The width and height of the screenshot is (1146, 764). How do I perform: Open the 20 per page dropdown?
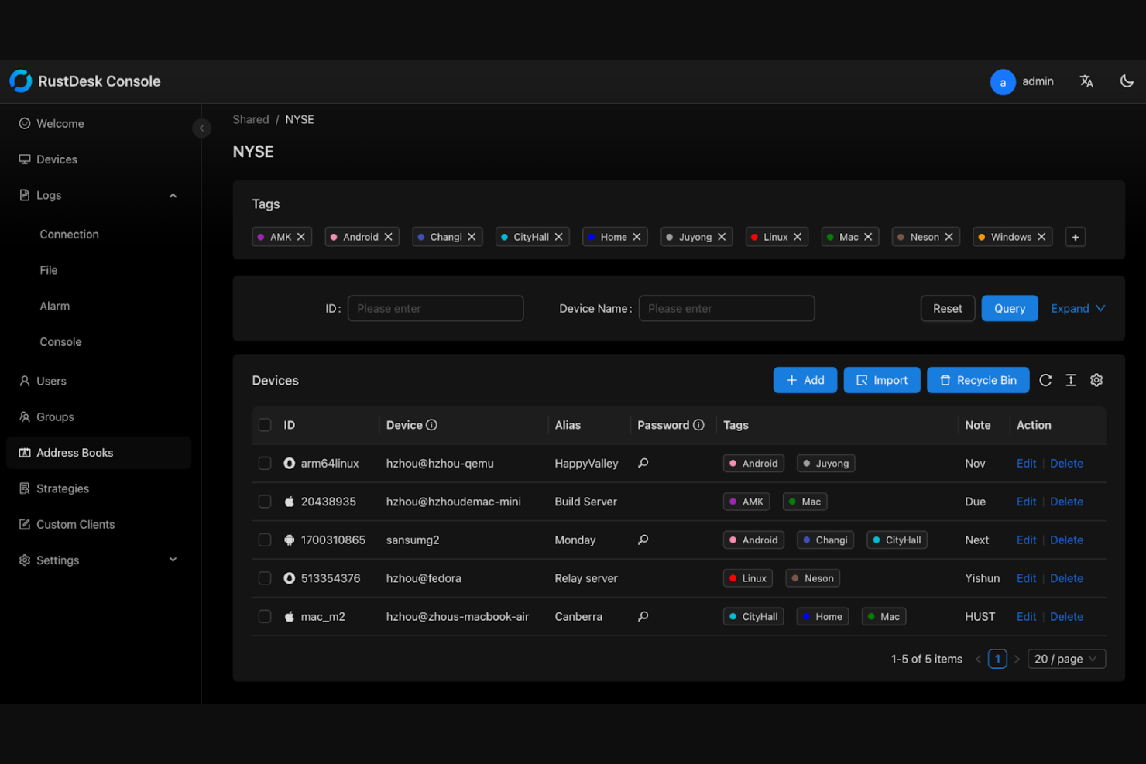click(1066, 659)
